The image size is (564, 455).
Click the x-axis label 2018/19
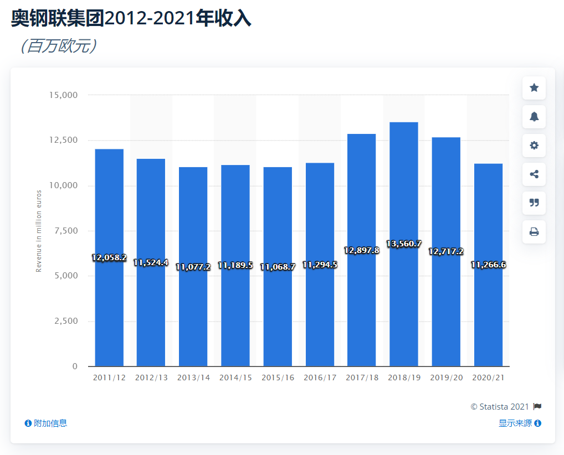pyautogui.click(x=404, y=378)
